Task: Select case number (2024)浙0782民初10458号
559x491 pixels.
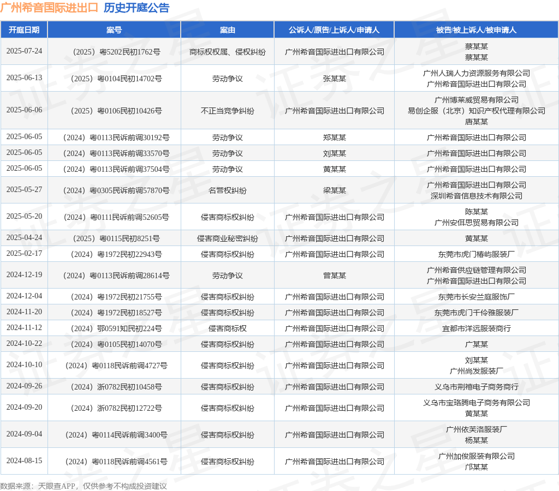Action: (x=117, y=387)
